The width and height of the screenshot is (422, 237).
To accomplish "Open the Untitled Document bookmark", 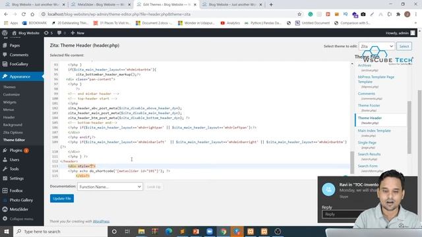I will (x=313, y=23).
